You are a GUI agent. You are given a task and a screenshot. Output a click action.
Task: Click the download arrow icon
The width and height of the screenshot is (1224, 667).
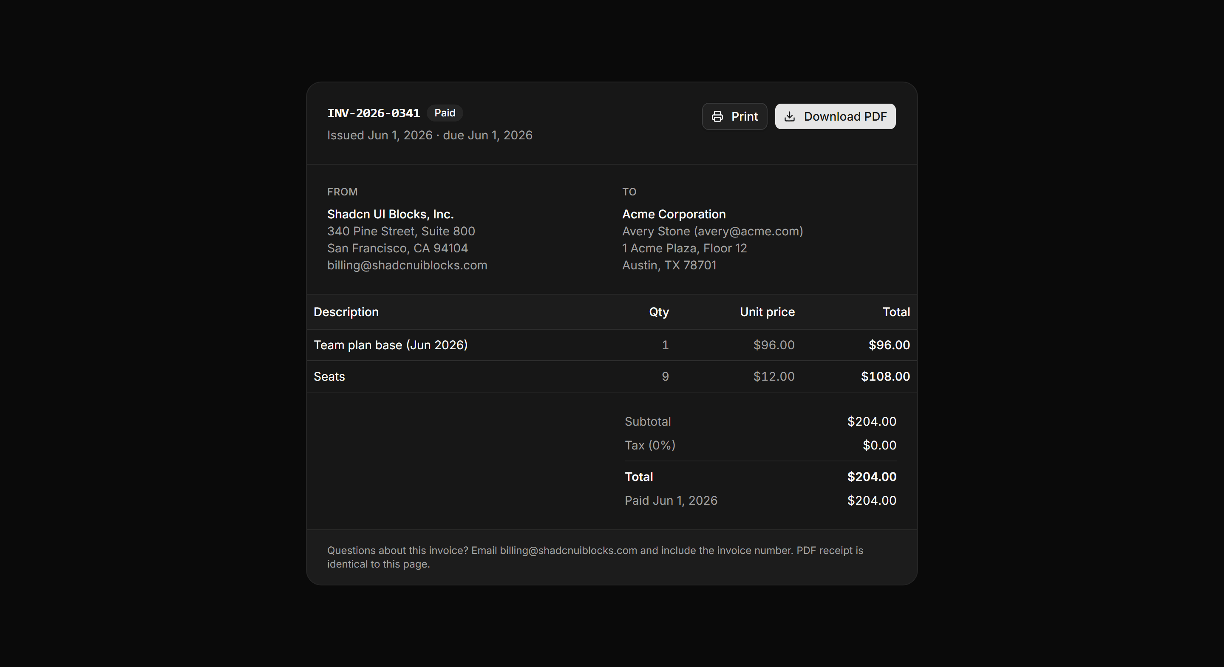[x=789, y=116]
